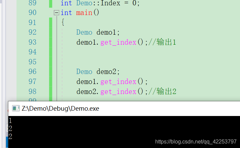The image size is (240, 148).
Task: Click the comment '//输出2'
Action: 162,91
